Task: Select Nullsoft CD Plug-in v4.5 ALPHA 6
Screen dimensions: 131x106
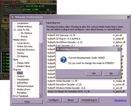Action: tap(87, 39)
